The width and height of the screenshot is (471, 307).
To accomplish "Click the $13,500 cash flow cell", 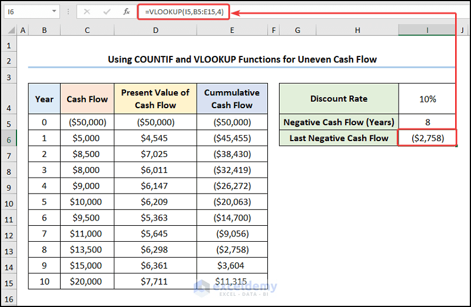I will click(x=87, y=249).
